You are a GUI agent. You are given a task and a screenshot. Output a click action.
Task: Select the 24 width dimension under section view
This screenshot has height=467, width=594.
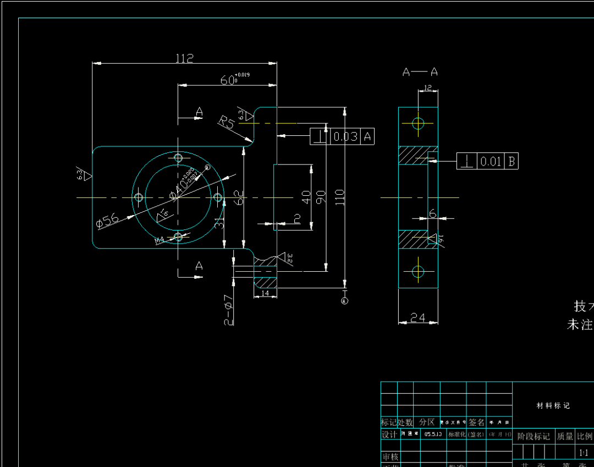point(417,317)
